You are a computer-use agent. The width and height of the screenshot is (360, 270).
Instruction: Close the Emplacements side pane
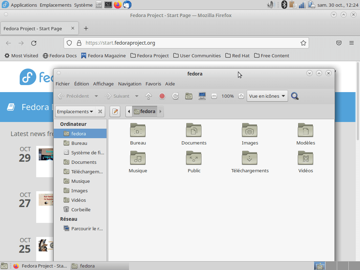click(100, 111)
